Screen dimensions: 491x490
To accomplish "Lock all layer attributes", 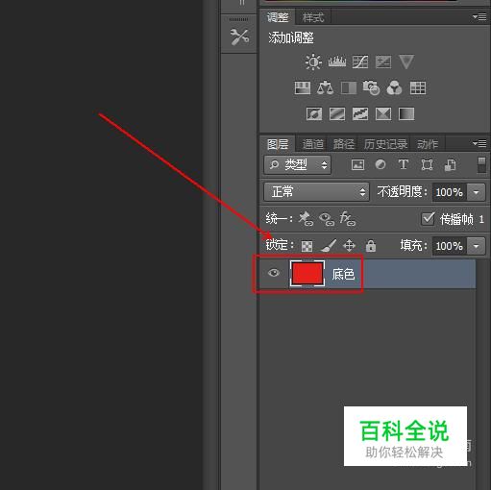I will pos(371,246).
